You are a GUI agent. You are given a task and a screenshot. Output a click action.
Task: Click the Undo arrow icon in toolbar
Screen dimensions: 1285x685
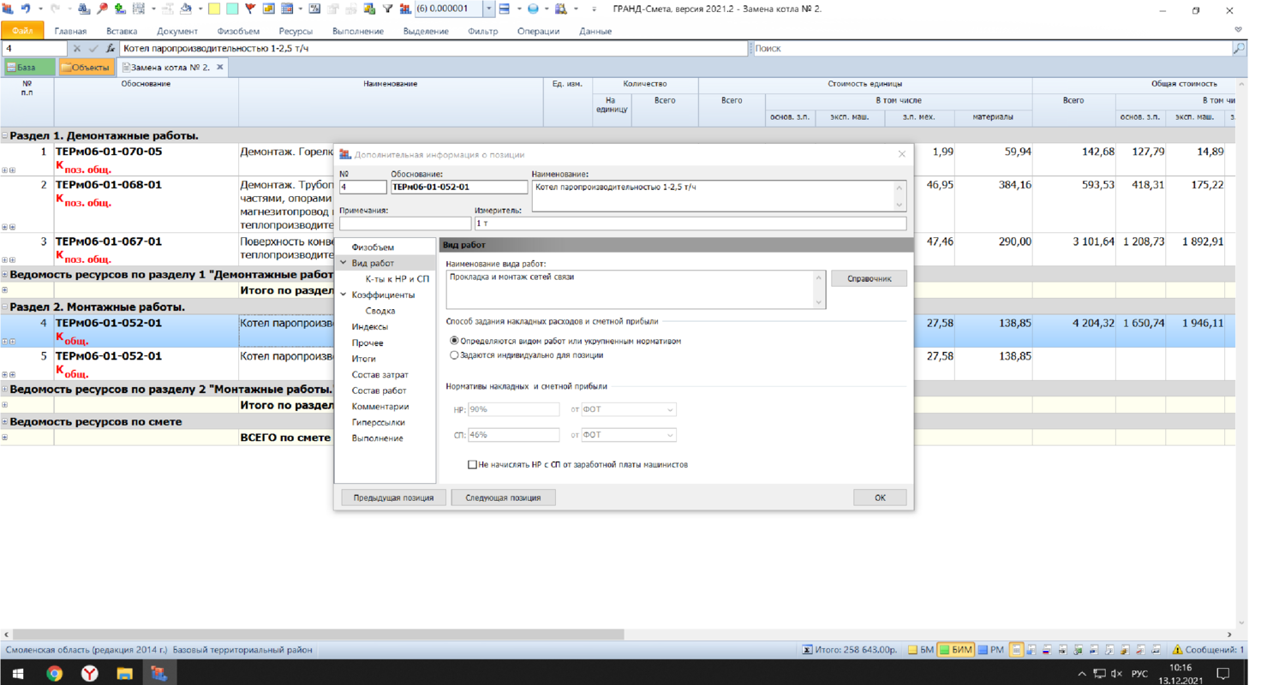point(26,9)
